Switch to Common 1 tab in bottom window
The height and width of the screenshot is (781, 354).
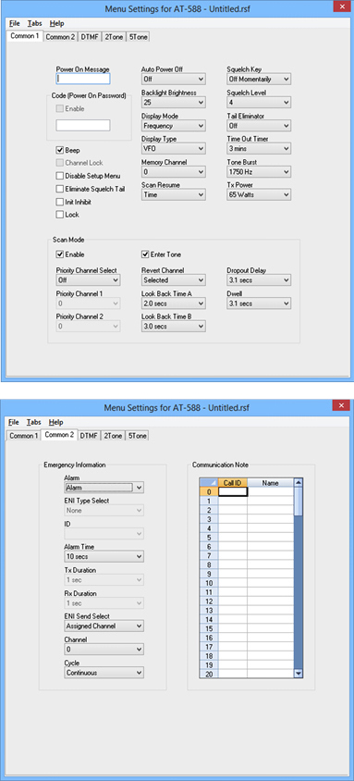coord(24,436)
